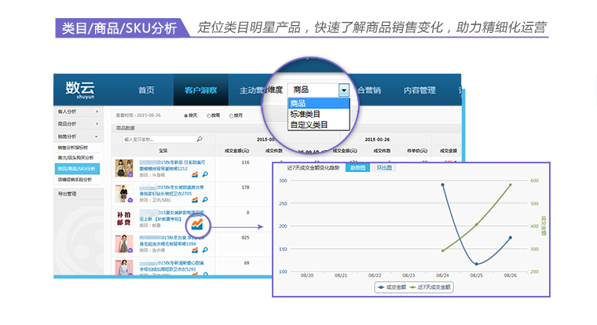Click magnifier detail icon for item ending 1212
Viewport: 597px width, 325px height.
coord(205,174)
